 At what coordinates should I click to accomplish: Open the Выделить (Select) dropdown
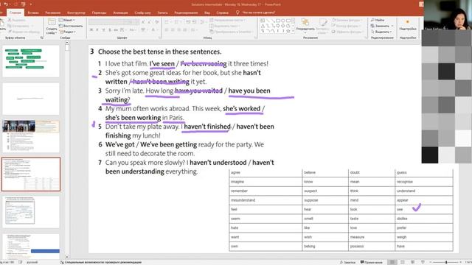[x=381, y=32]
